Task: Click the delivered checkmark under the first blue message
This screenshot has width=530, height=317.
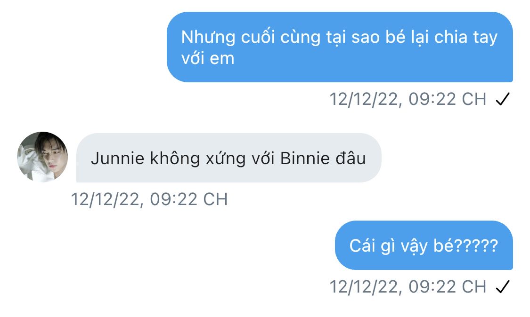Action: (502, 99)
